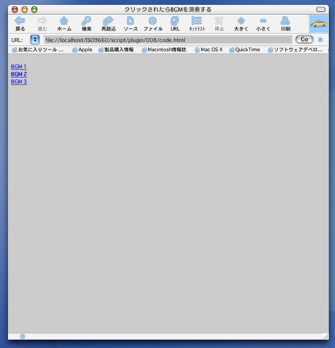Open the QuickTime bookmark folder
This screenshot has height=348, width=335.
[245, 50]
